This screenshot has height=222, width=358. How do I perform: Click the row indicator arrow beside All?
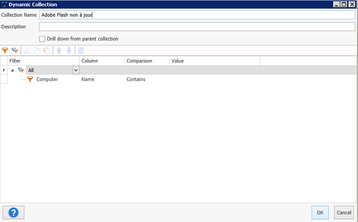pos(4,70)
